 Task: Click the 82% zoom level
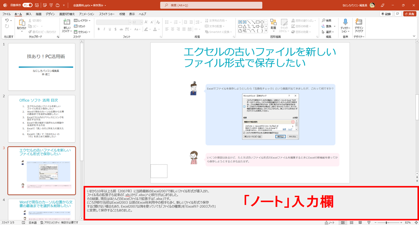tap(408, 222)
